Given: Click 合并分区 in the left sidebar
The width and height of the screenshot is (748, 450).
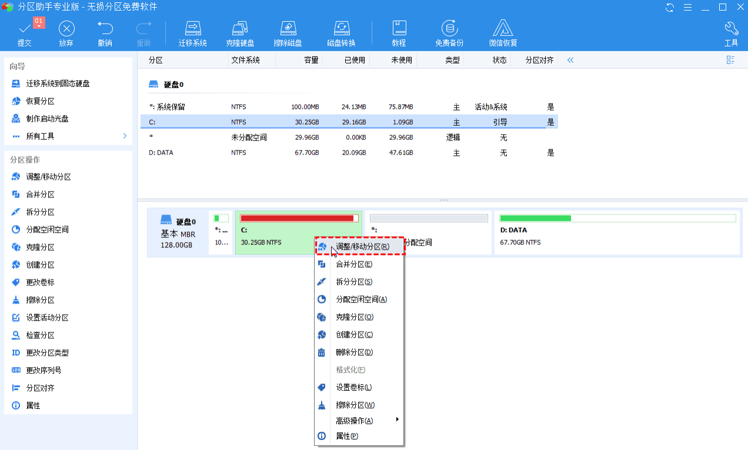Looking at the screenshot, I should tap(40, 194).
